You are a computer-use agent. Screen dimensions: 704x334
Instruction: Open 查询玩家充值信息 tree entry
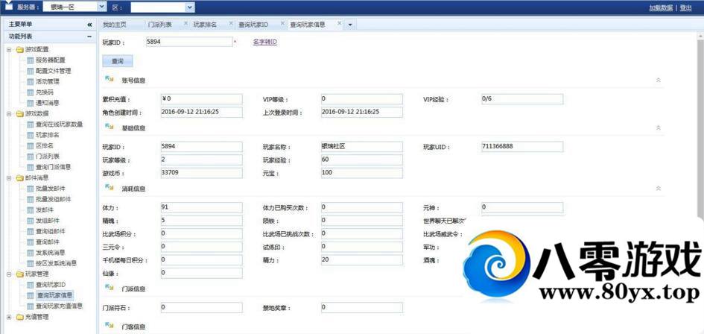tap(60, 306)
